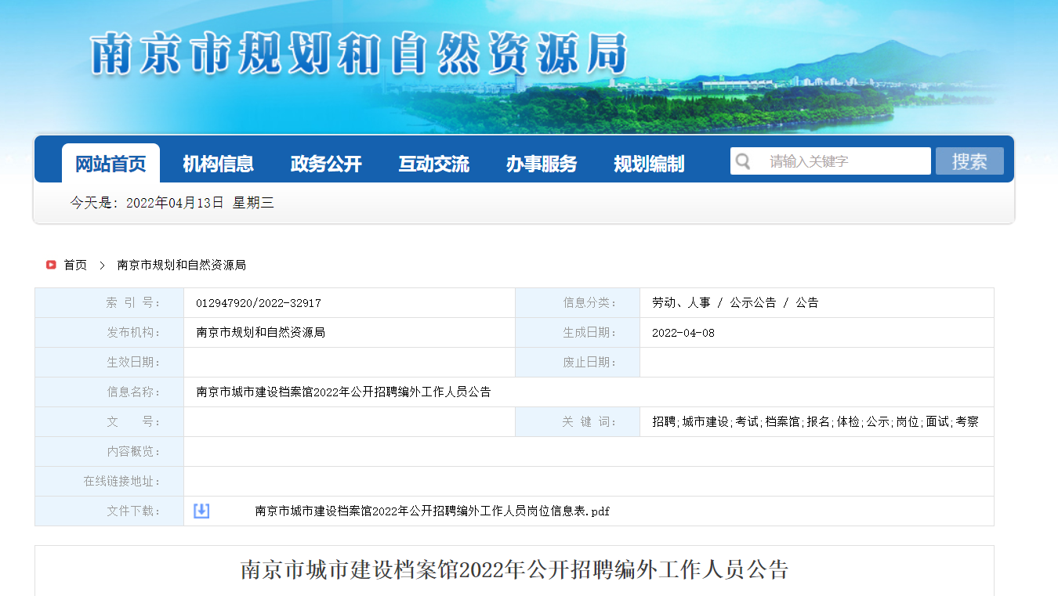Open the 规划编制 menu
Screen dimensions: 1058x596
coord(649,164)
